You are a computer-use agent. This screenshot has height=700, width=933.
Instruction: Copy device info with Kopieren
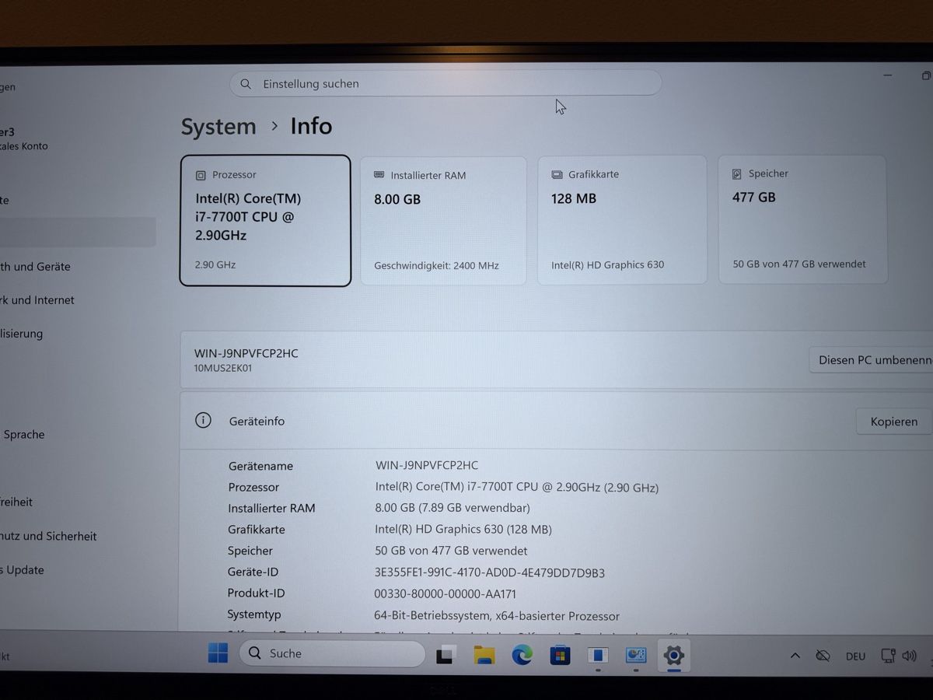pos(893,422)
